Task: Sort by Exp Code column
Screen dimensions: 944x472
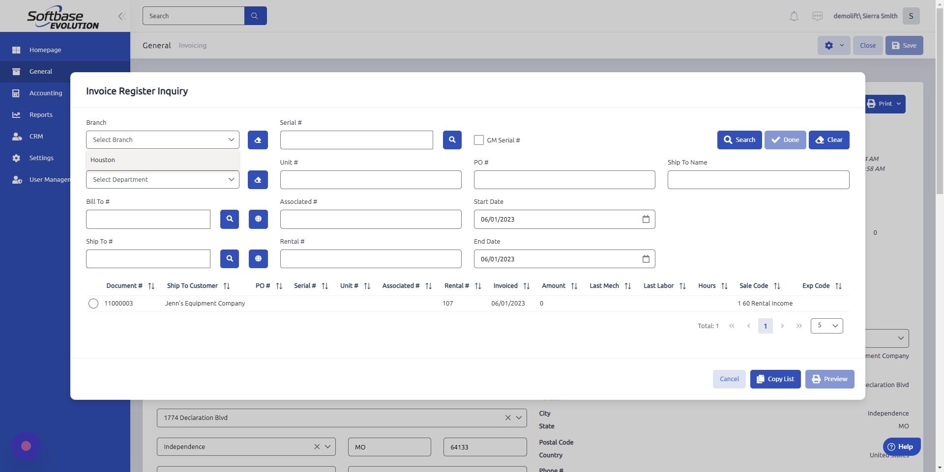Action: tap(839, 286)
